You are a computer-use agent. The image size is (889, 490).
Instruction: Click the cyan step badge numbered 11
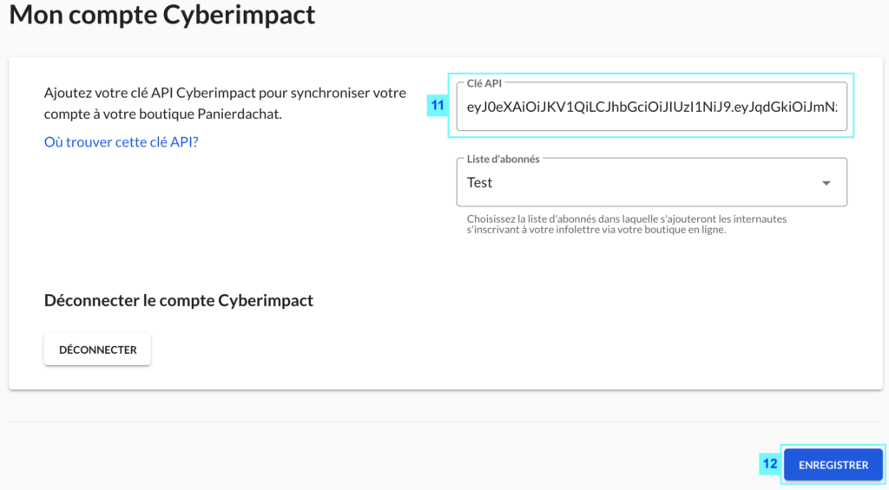[x=438, y=105]
